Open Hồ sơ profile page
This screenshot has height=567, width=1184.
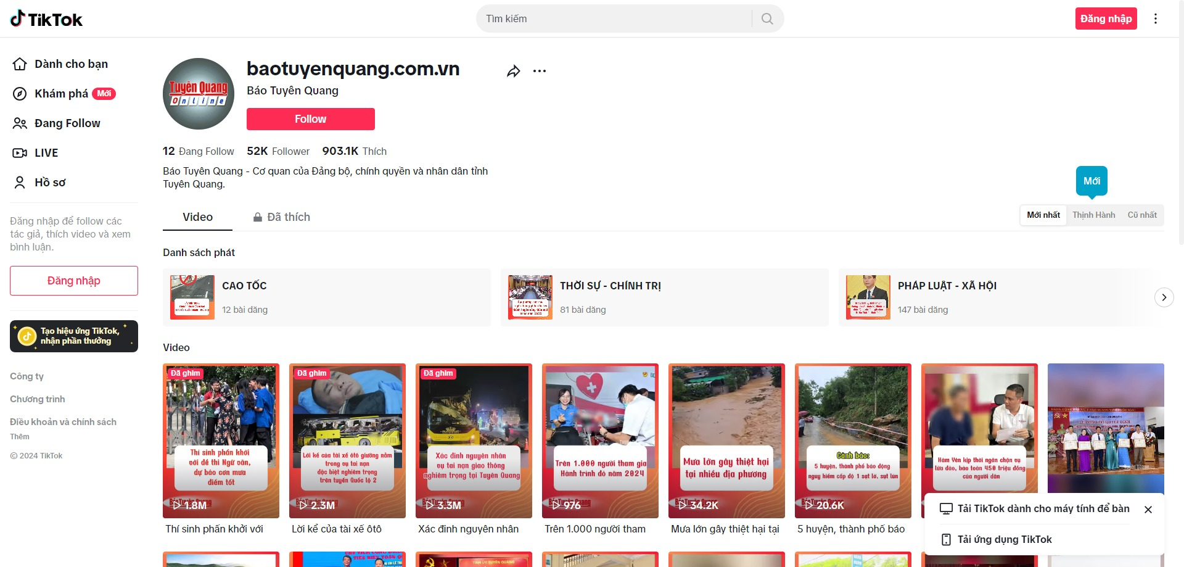coord(39,183)
